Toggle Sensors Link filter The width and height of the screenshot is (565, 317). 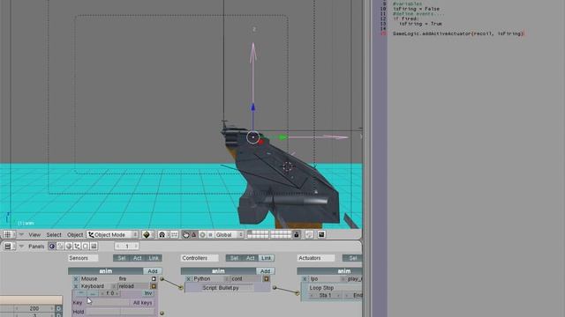pos(154,258)
